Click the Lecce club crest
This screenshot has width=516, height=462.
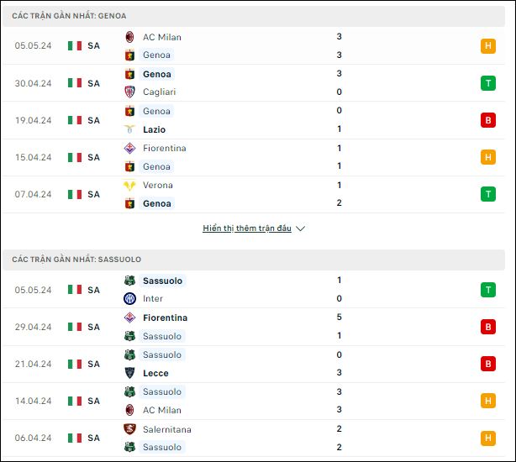point(129,373)
